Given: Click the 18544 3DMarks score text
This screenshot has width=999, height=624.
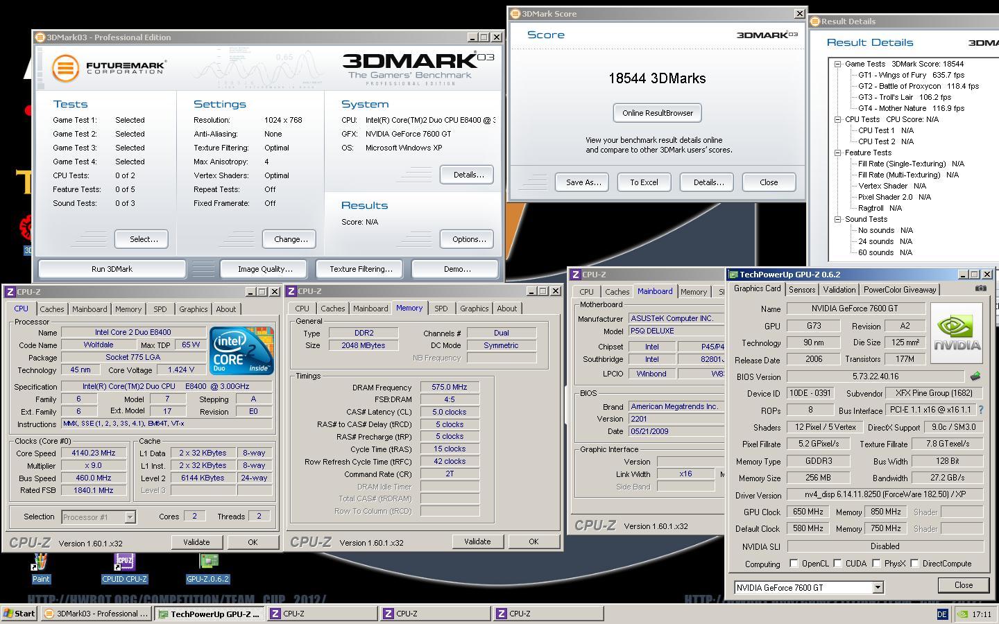Looking at the screenshot, I should (x=657, y=78).
